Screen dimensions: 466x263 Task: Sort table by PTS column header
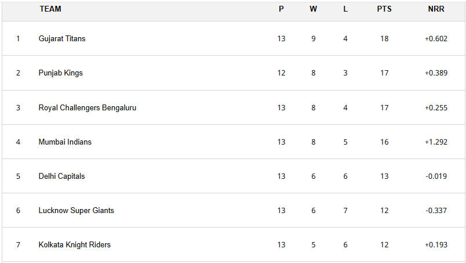tap(384, 9)
